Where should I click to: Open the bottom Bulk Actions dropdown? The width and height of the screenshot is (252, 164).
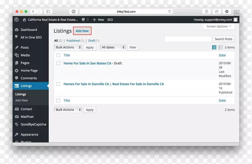click(68, 110)
